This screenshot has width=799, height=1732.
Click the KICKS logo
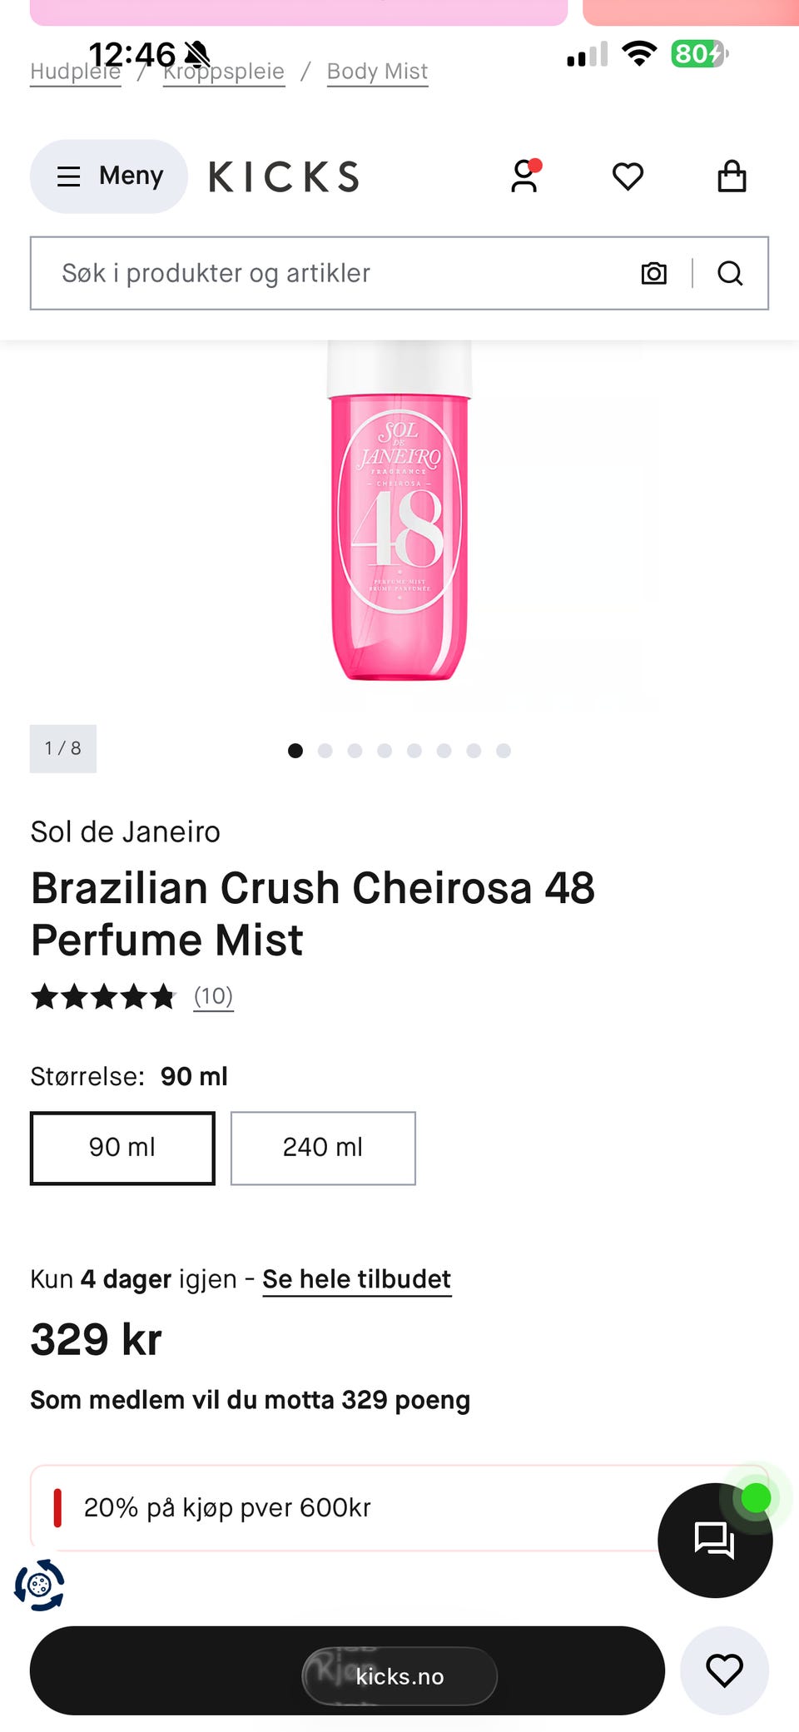pos(284,176)
